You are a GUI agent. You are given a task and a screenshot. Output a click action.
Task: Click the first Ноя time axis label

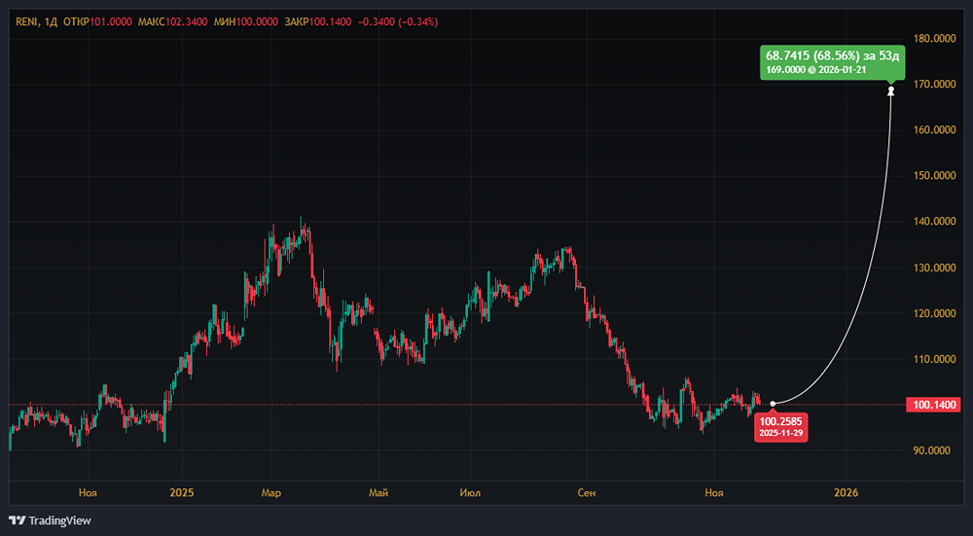[x=88, y=493]
